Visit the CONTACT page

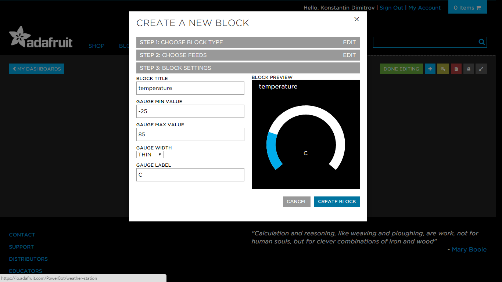tap(22, 235)
